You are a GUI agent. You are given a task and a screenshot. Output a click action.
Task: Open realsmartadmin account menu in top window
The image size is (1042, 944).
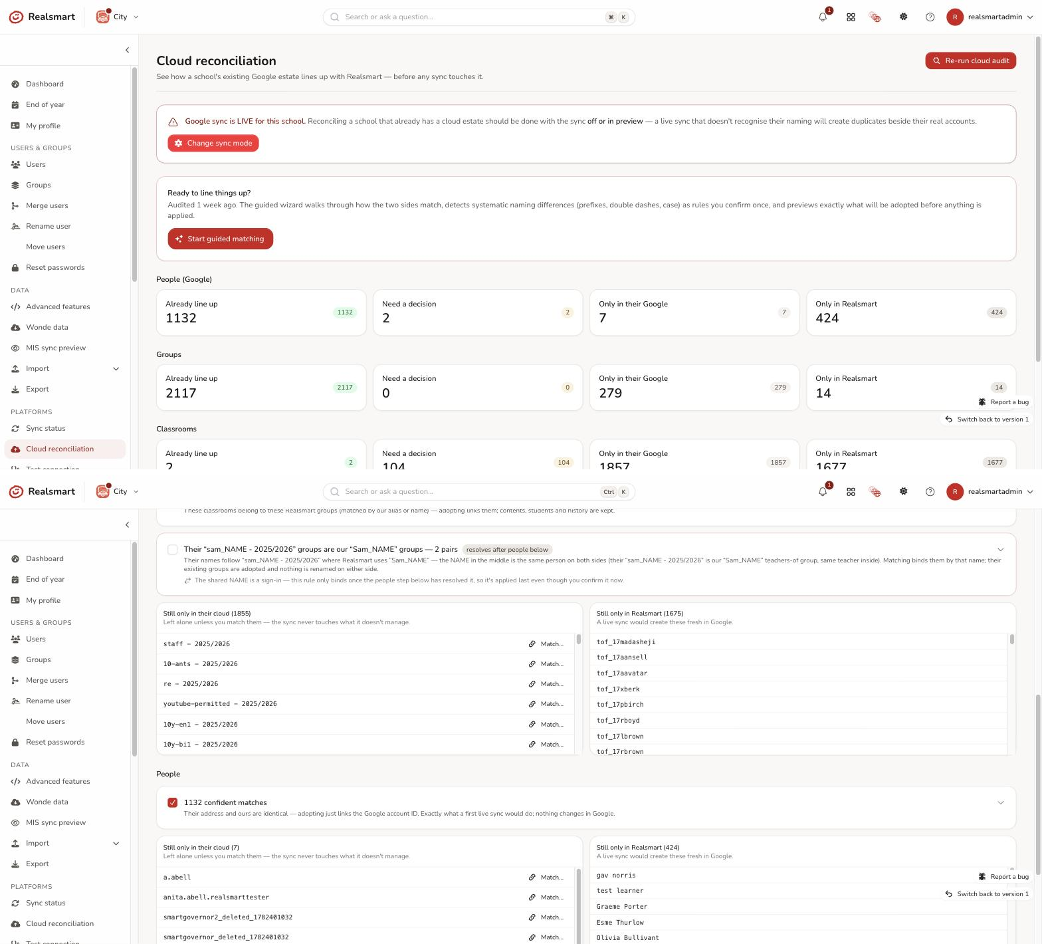click(x=990, y=17)
